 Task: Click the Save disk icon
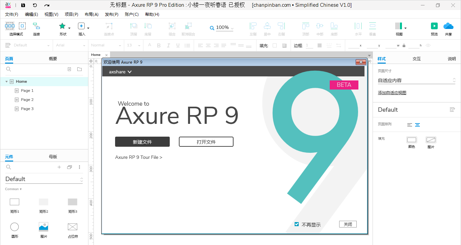pos(23,5)
